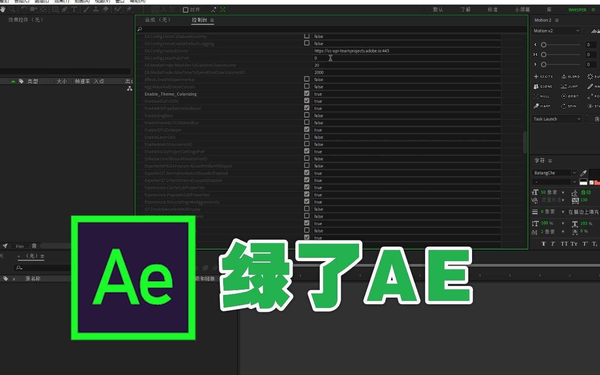
Task: Toggle egg.MaskAndShapeCursors checkbox
Action: pyautogui.click(x=307, y=86)
